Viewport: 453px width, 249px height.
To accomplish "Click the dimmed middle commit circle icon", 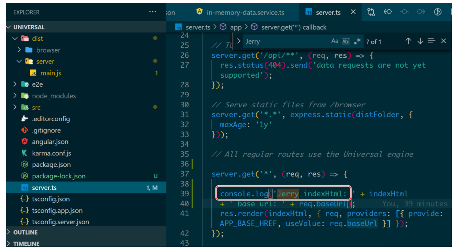I will pyautogui.click(x=404, y=12).
